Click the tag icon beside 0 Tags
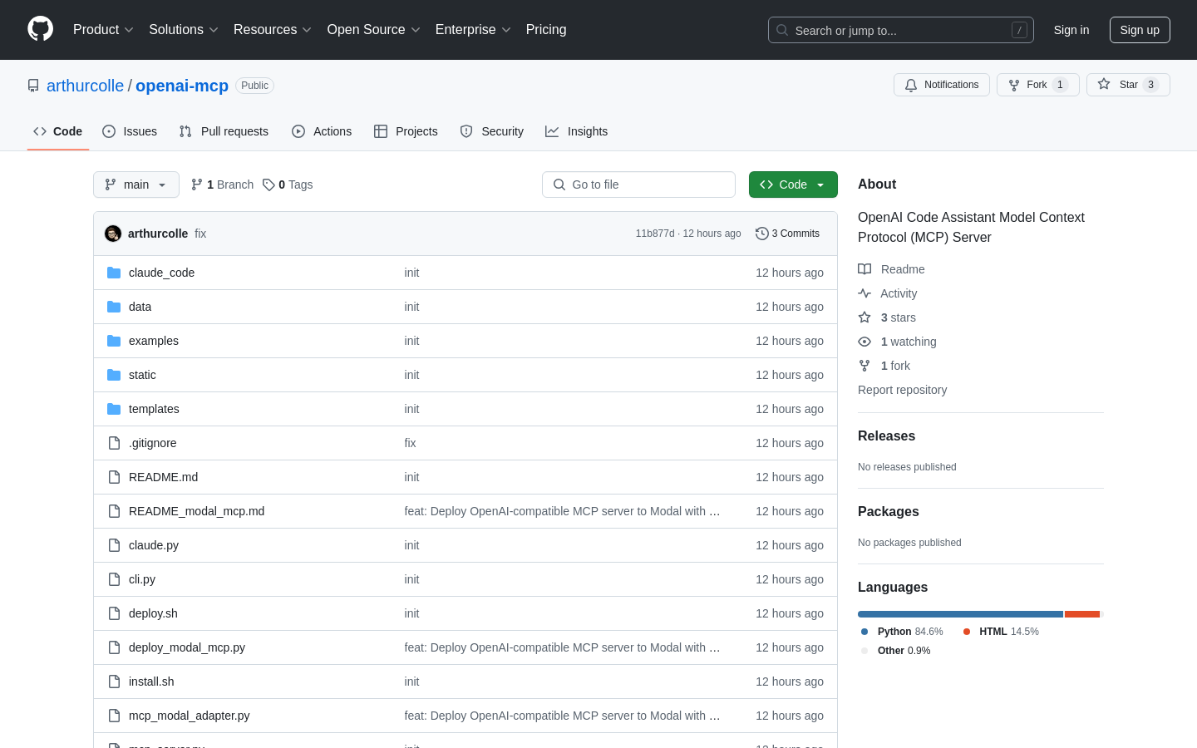The height and width of the screenshot is (748, 1197). click(x=268, y=185)
